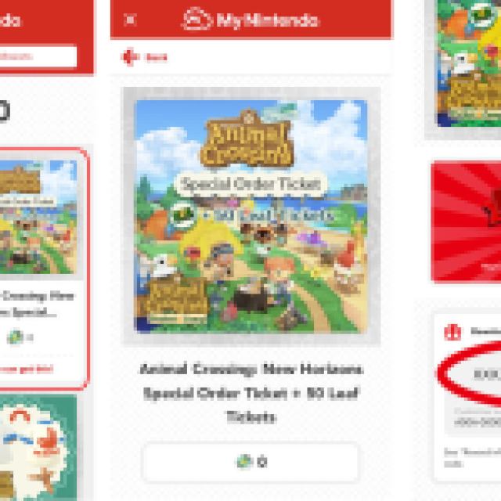Screen dimensions: 501x501
Task: Select the code circled in red
Action: pyautogui.click(x=487, y=374)
